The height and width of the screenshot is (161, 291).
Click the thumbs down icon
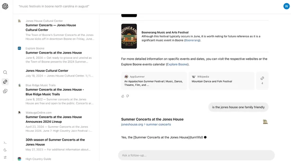click(128, 96)
